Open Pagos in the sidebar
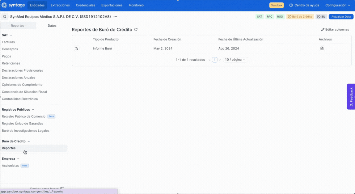This screenshot has height=194, width=355. tap(6, 56)
